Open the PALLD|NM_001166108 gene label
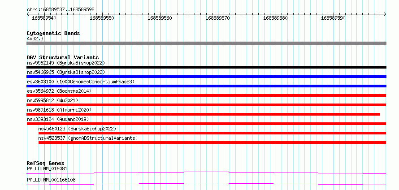Viewport: 399px width, 190px height. point(51,180)
